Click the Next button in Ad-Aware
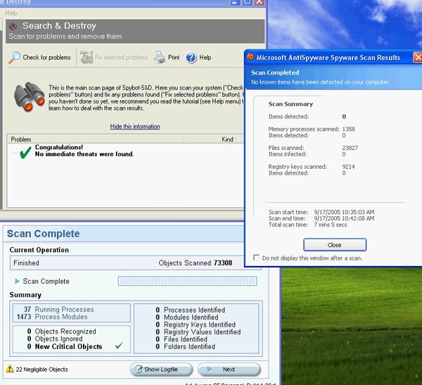 click(x=229, y=370)
